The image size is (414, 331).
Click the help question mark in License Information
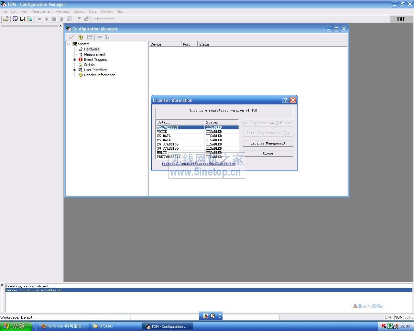point(285,100)
